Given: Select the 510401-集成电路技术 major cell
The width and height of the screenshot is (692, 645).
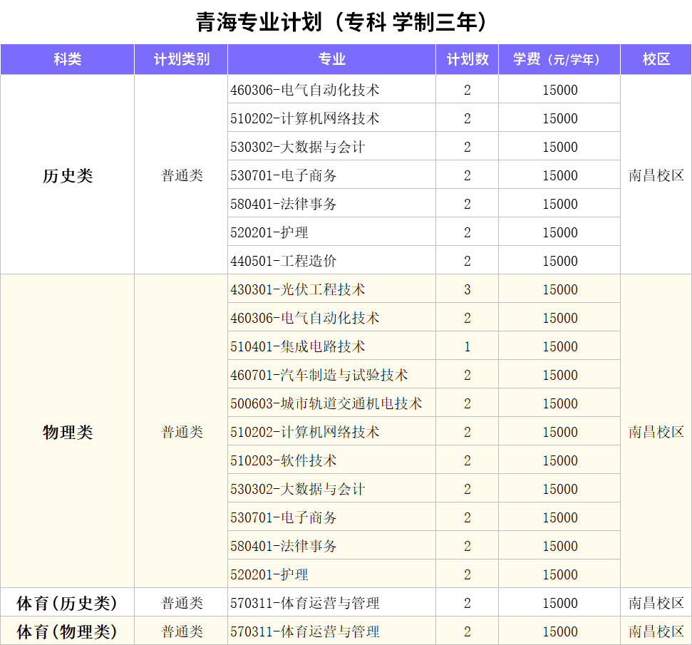Looking at the screenshot, I should click(298, 346).
